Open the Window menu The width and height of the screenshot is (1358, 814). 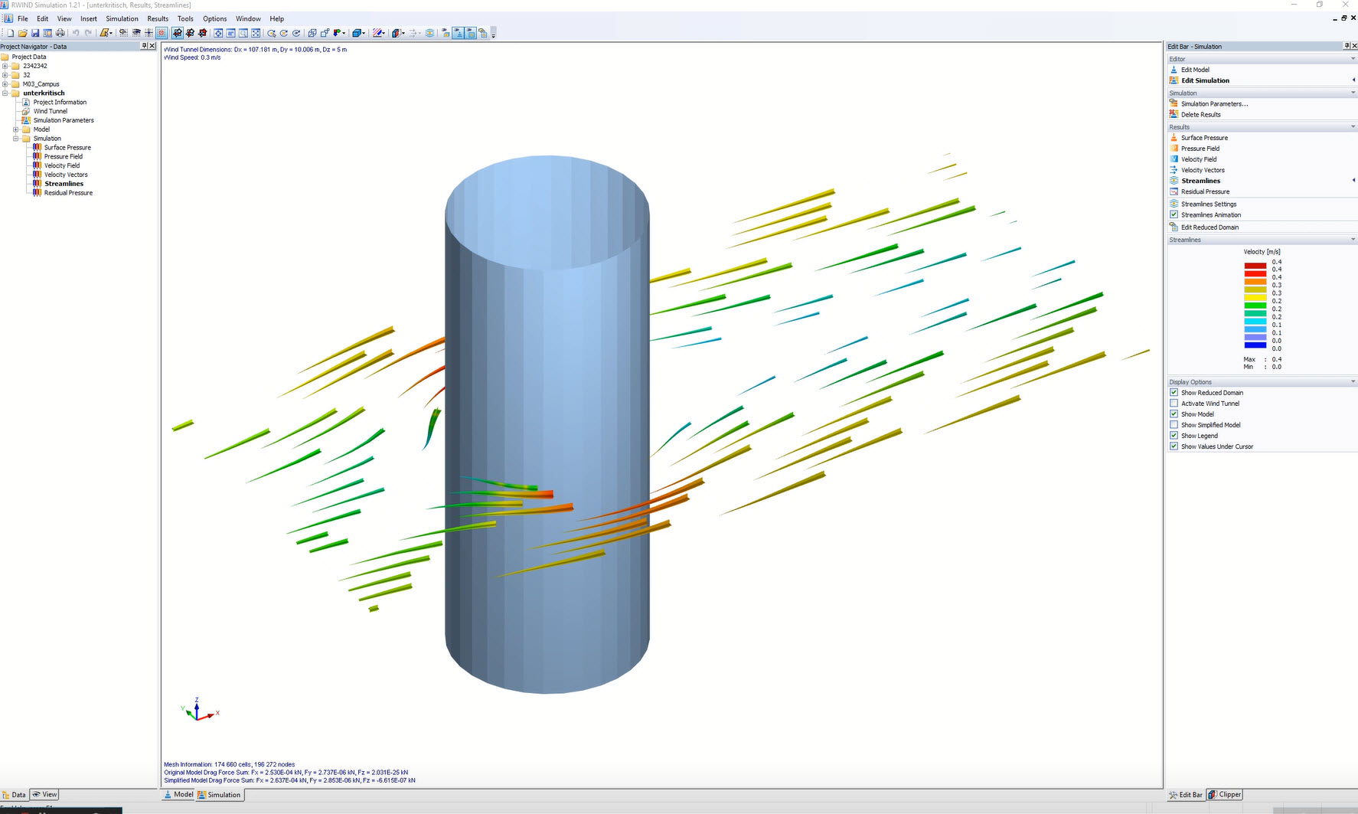click(248, 18)
